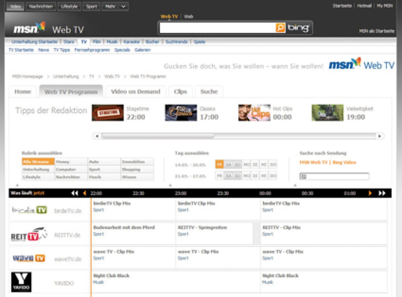Image resolution: width=402 pixels, height=297 pixels.
Task: Select the Immobilien category filter
Action: (137, 162)
